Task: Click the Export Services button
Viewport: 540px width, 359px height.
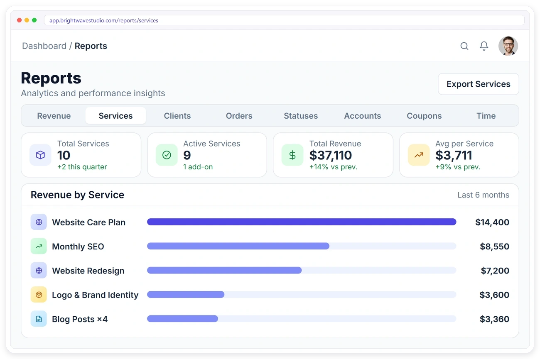Action: click(x=479, y=84)
